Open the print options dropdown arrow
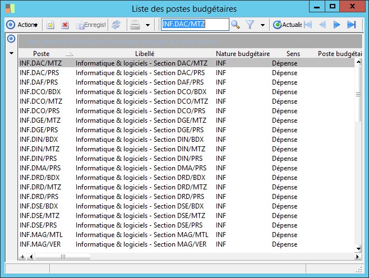Viewport: 369px width, 278px height. (x=147, y=25)
